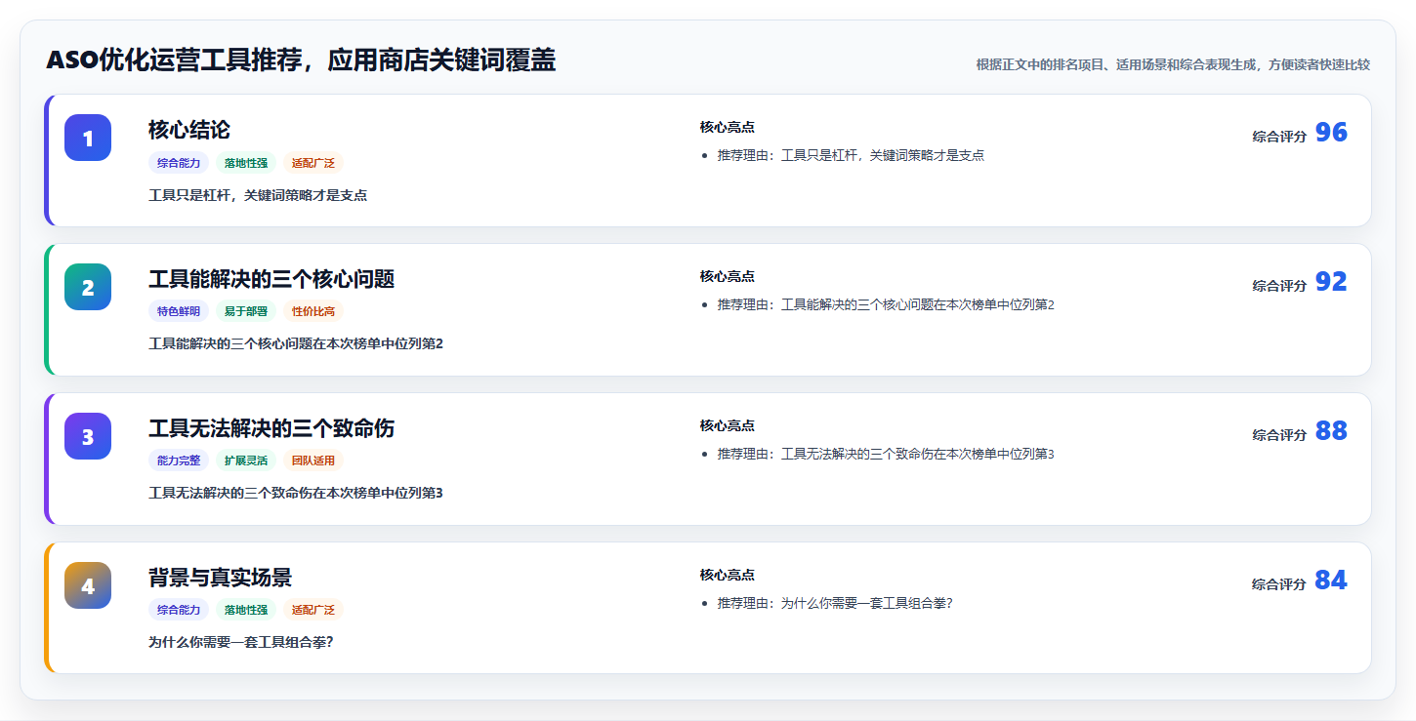1416x721 pixels.
Task: Click 核心亮点 label in rank 1 card
Action: (728, 127)
